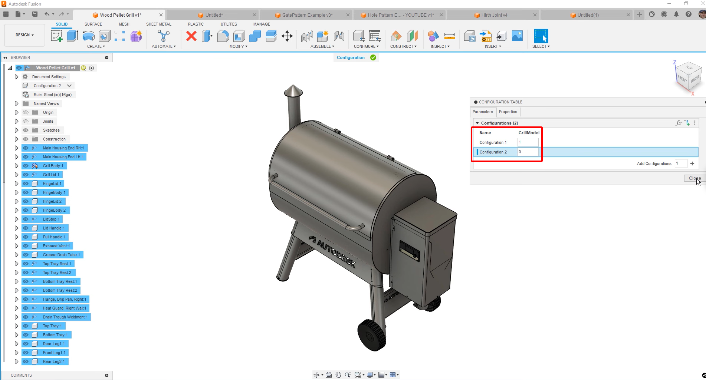Click the ViewCube orientation widget

(x=689, y=77)
